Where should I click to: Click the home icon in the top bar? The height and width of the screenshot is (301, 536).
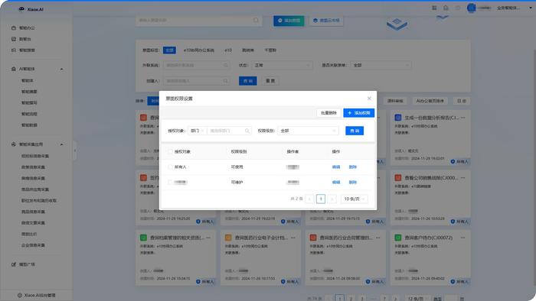[446, 8]
